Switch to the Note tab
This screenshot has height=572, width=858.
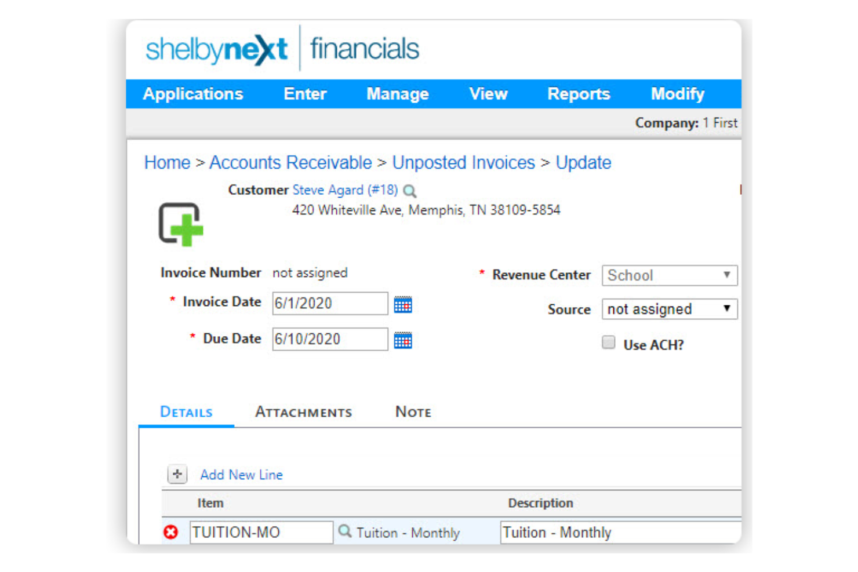tap(413, 412)
